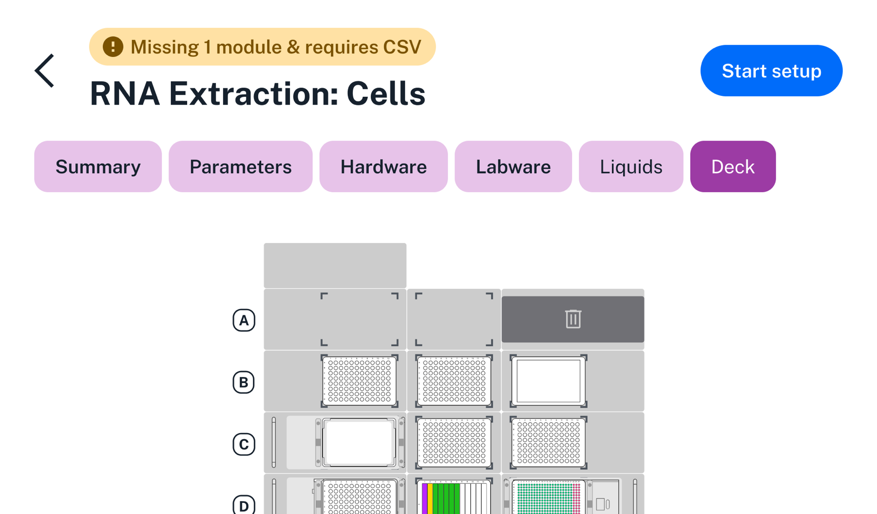Click the 96-well plate in slot C3
This screenshot has height=514, width=877.
click(548, 443)
